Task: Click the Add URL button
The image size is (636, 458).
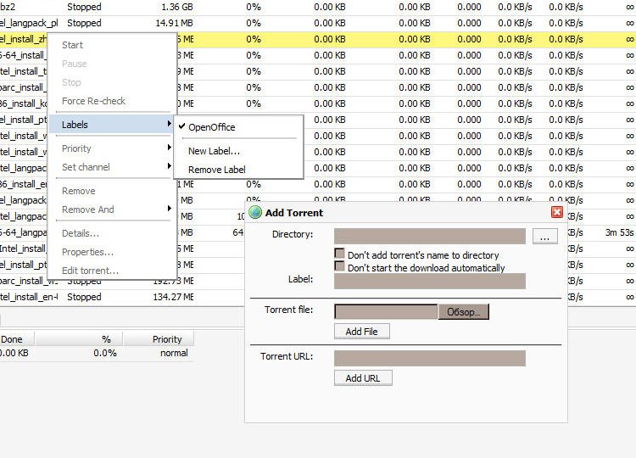Action: point(363,378)
